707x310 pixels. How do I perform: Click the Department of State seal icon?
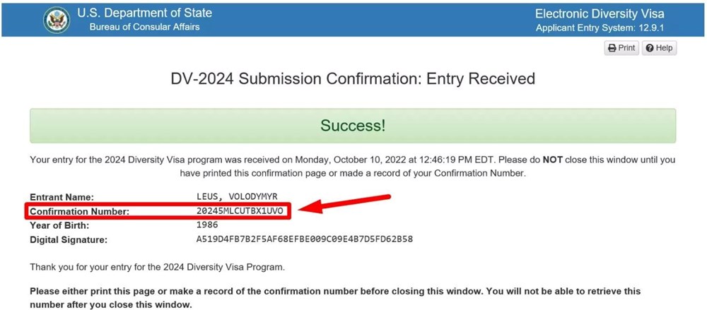[x=57, y=20]
